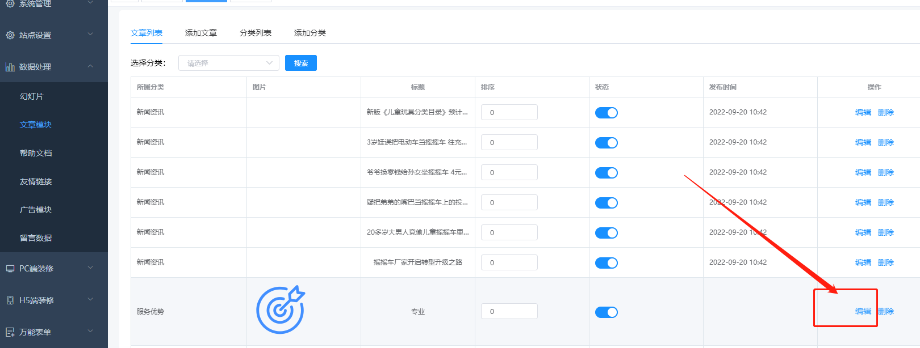Open the 选择分类 dropdown

228,63
